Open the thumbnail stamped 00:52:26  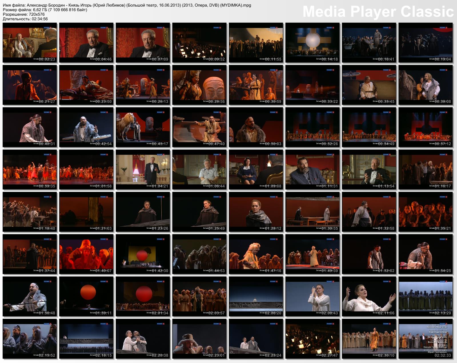[x=312, y=127]
